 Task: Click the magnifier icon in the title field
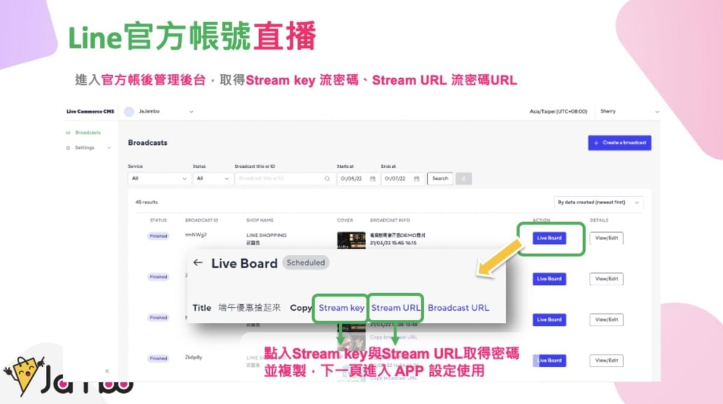(x=327, y=179)
